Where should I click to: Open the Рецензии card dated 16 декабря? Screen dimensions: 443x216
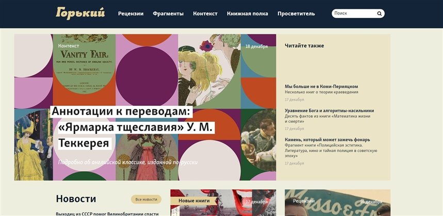pyautogui.click(x=338, y=203)
